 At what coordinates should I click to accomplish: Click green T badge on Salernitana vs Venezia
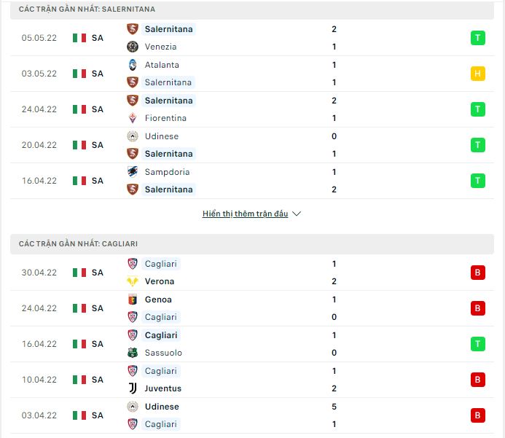point(477,38)
